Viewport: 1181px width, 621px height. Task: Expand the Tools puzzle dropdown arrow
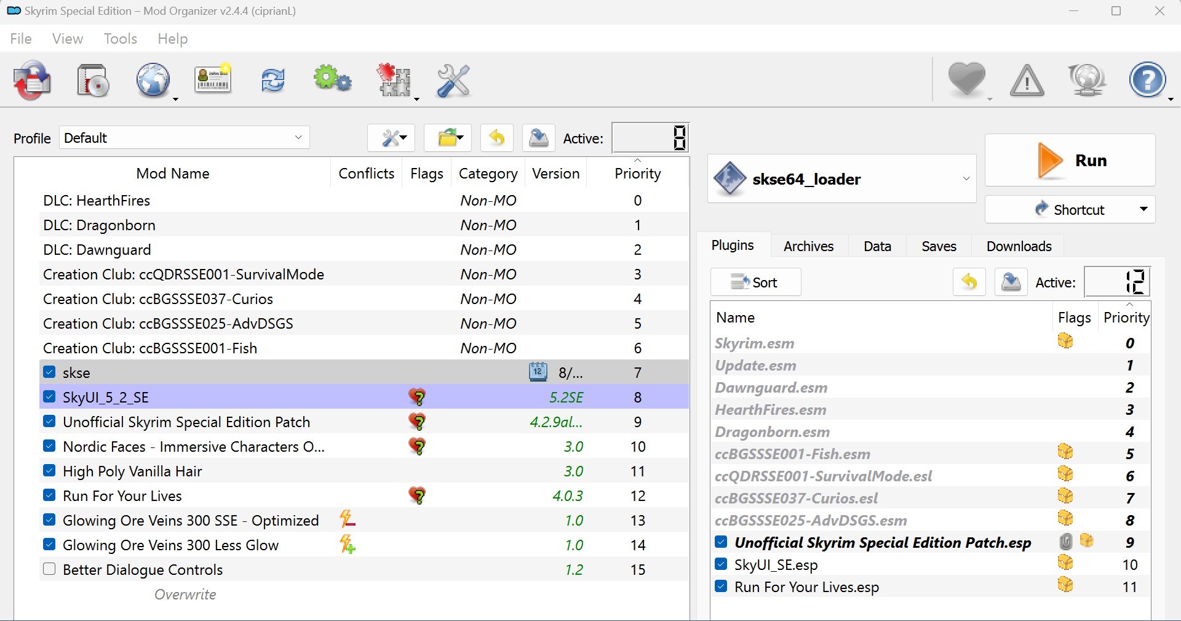point(416,99)
